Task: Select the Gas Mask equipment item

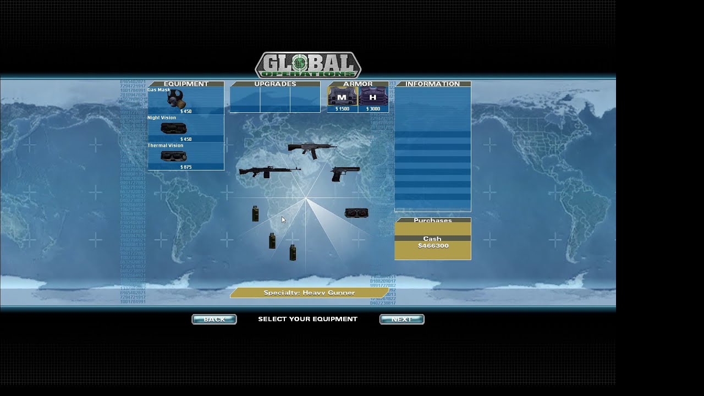Action: point(186,101)
